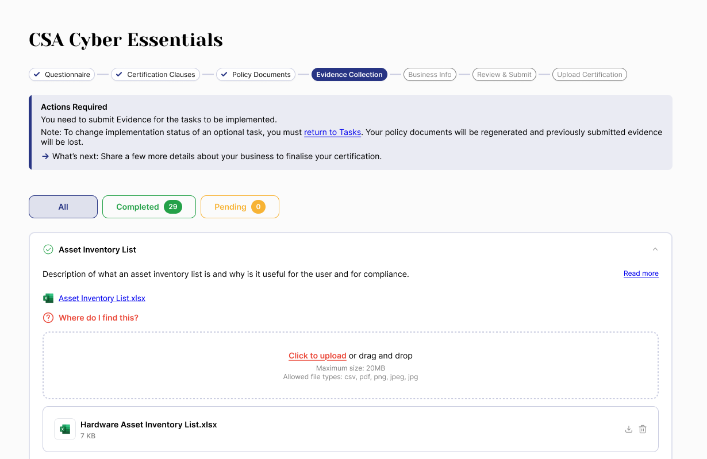Click Excel icon of uploaded Hardware Asset file

tap(65, 429)
